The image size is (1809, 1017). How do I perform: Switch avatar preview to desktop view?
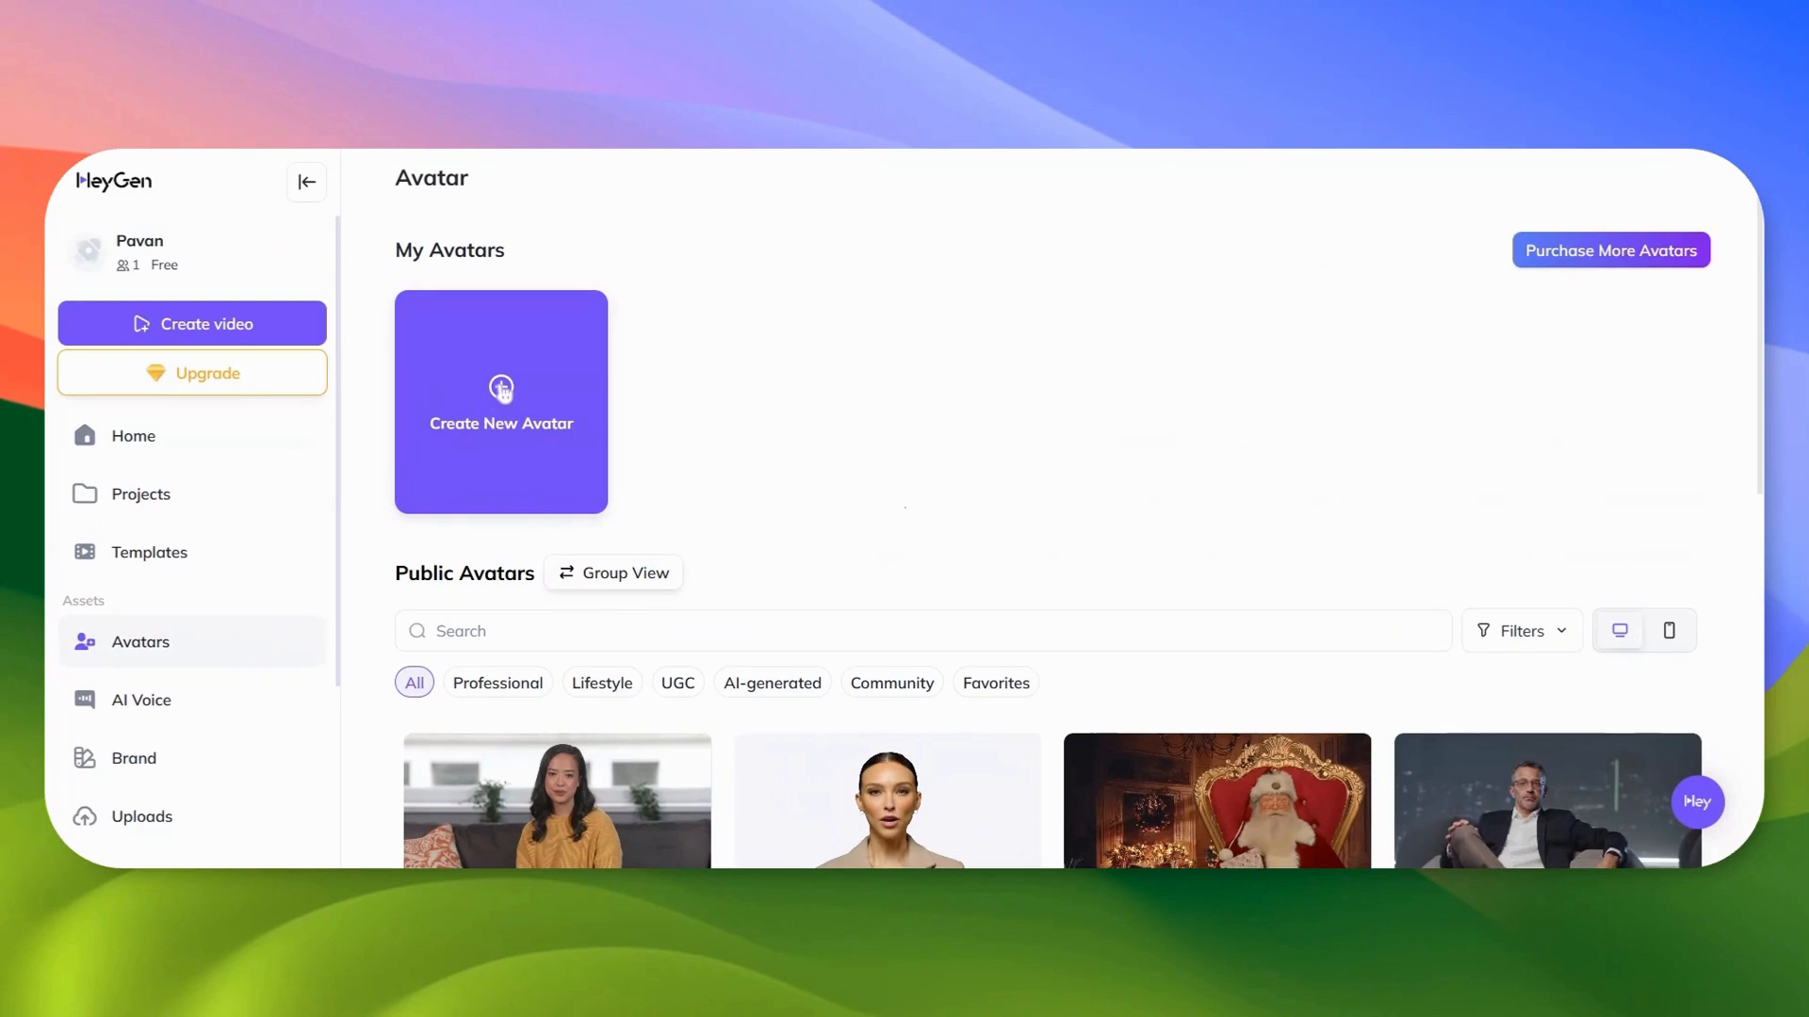[1619, 630]
